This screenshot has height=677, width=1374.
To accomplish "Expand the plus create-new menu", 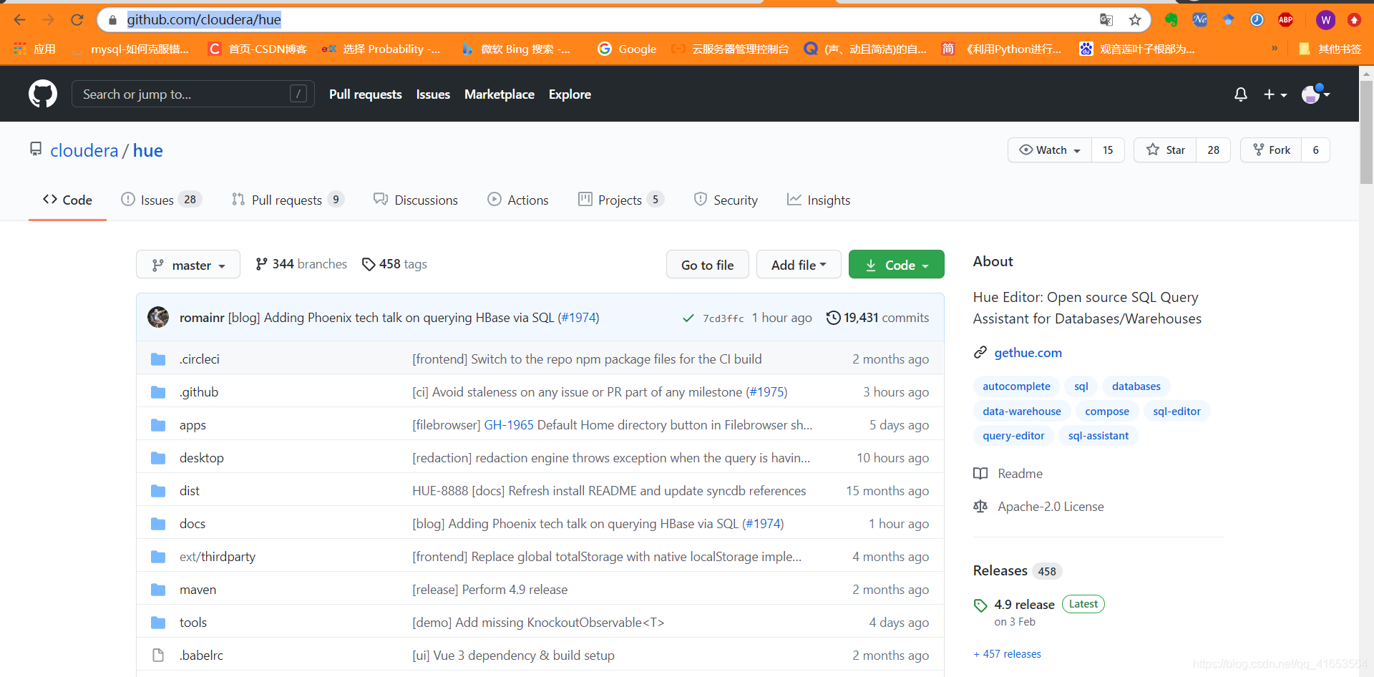I will tap(1275, 94).
